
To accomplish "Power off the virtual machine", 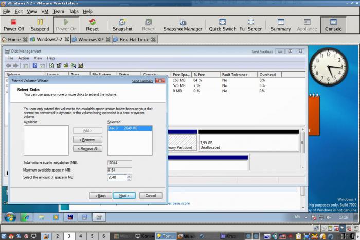I will (x=13, y=25).
